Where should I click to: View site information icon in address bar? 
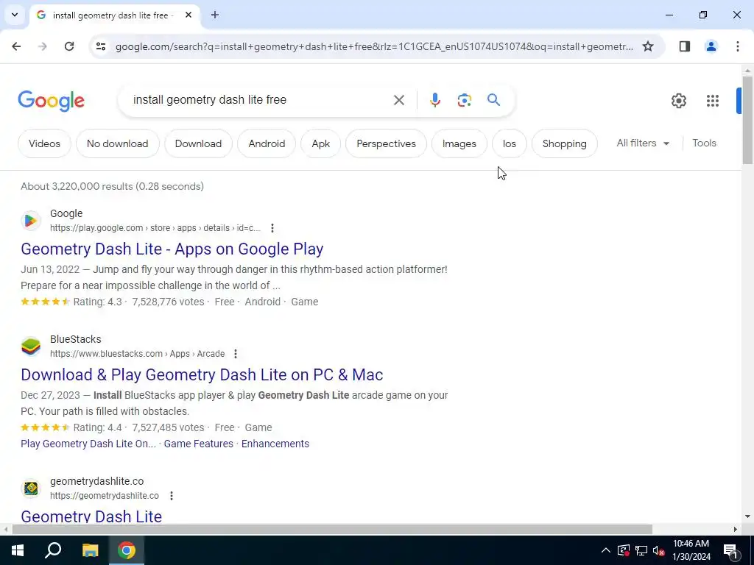[100, 46]
